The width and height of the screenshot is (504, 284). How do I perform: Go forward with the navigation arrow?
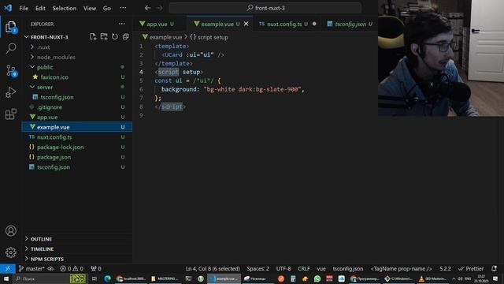[x=159, y=8]
